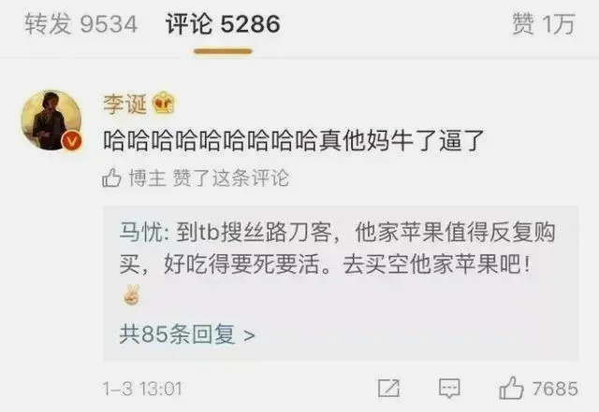Tap the 1-3 13:01 timestamp

(142, 389)
